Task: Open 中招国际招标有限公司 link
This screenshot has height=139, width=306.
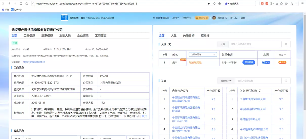Action: [253, 109]
